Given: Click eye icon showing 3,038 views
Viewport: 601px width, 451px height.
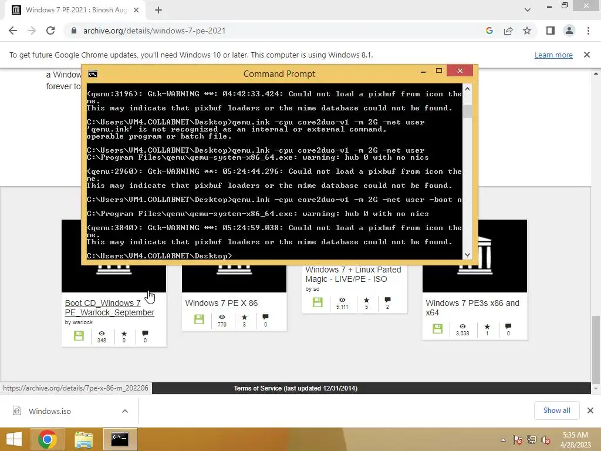Looking at the screenshot, I should tap(462, 327).
